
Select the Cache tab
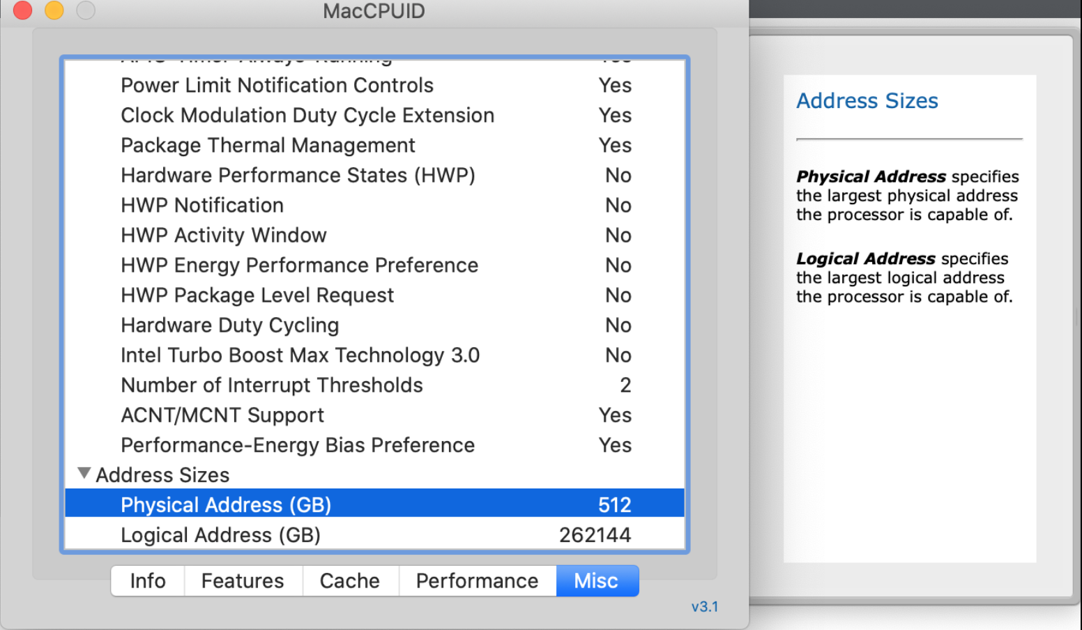click(x=350, y=581)
